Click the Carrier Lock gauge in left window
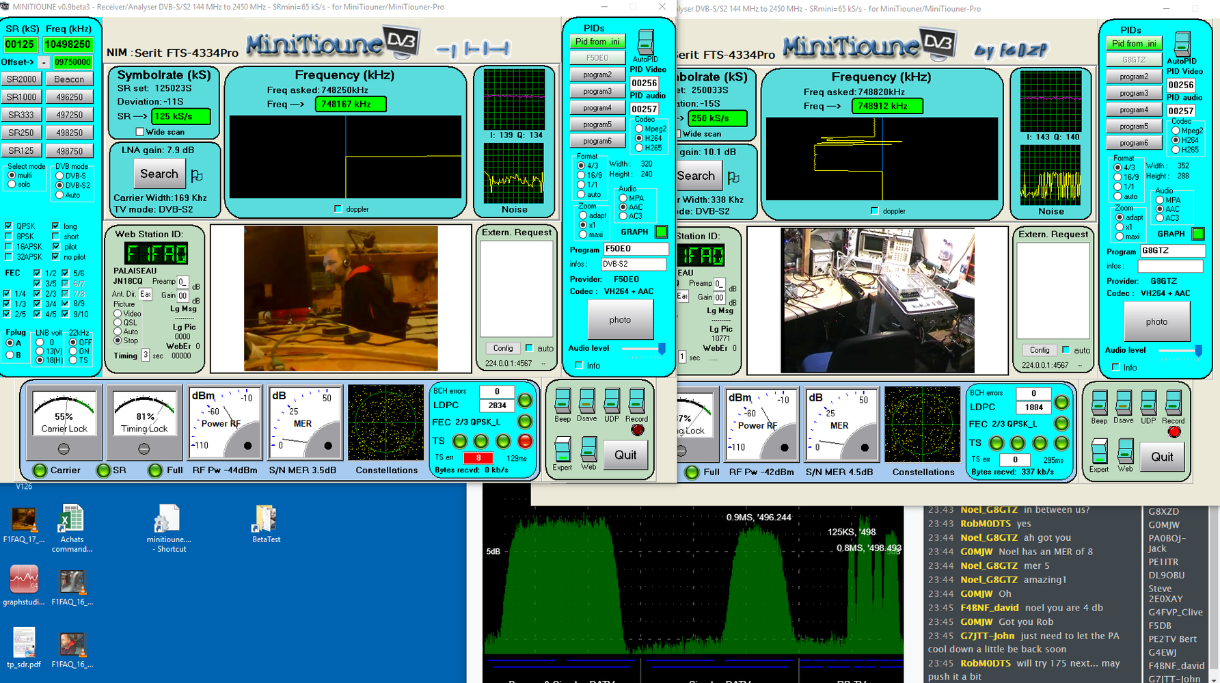 coord(64,421)
